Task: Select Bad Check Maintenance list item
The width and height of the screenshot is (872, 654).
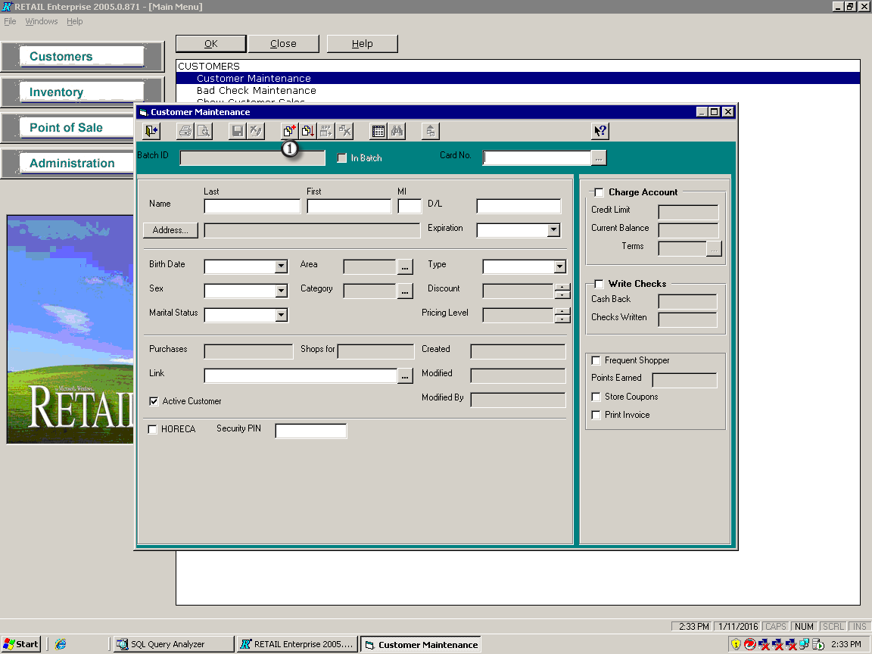Action: [257, 91]
